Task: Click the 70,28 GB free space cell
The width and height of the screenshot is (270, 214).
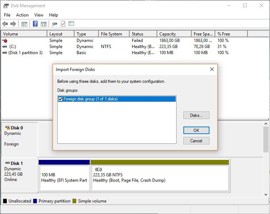Action: [202, 47]
